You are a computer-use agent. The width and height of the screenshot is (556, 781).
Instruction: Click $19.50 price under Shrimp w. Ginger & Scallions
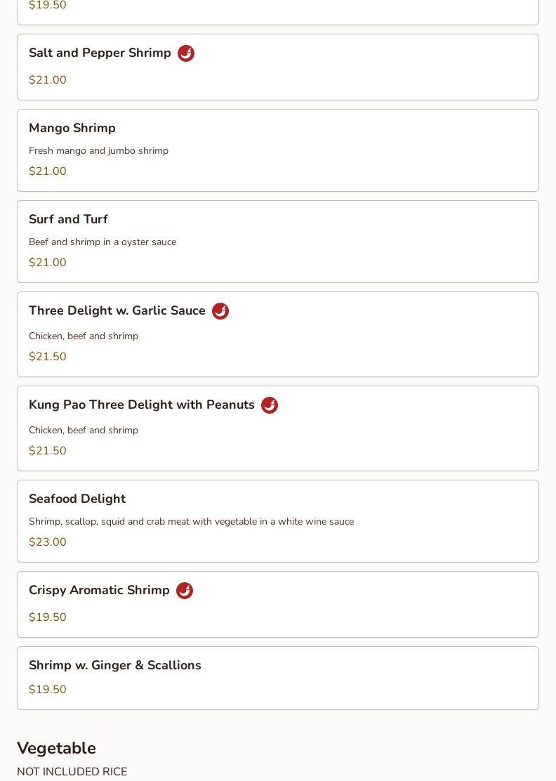[x=48, y=690]
